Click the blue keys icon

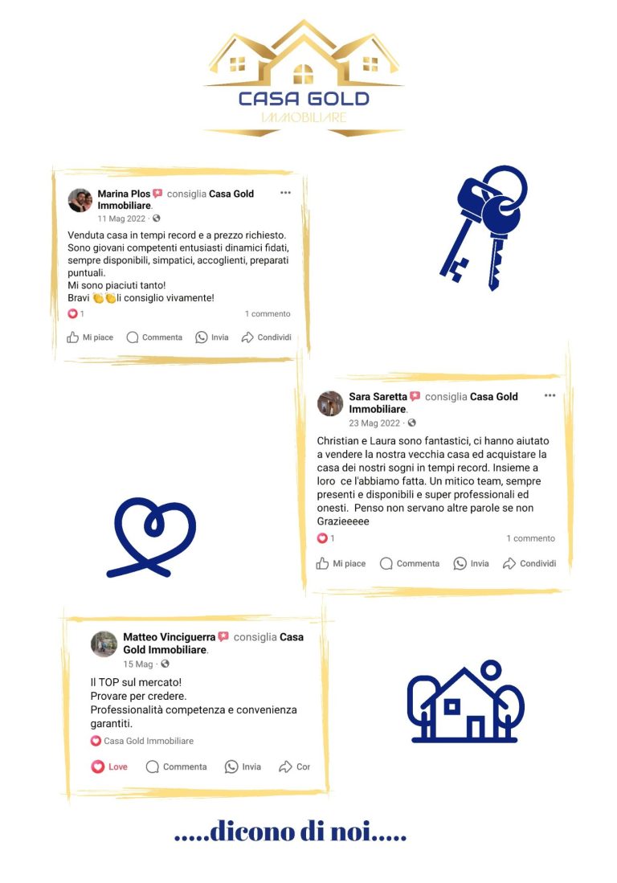pos(484,227)
